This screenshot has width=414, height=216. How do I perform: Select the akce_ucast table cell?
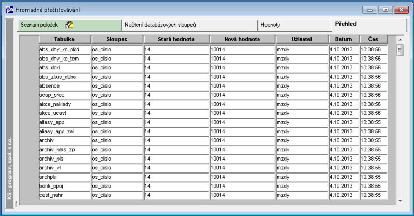[65, 113]
